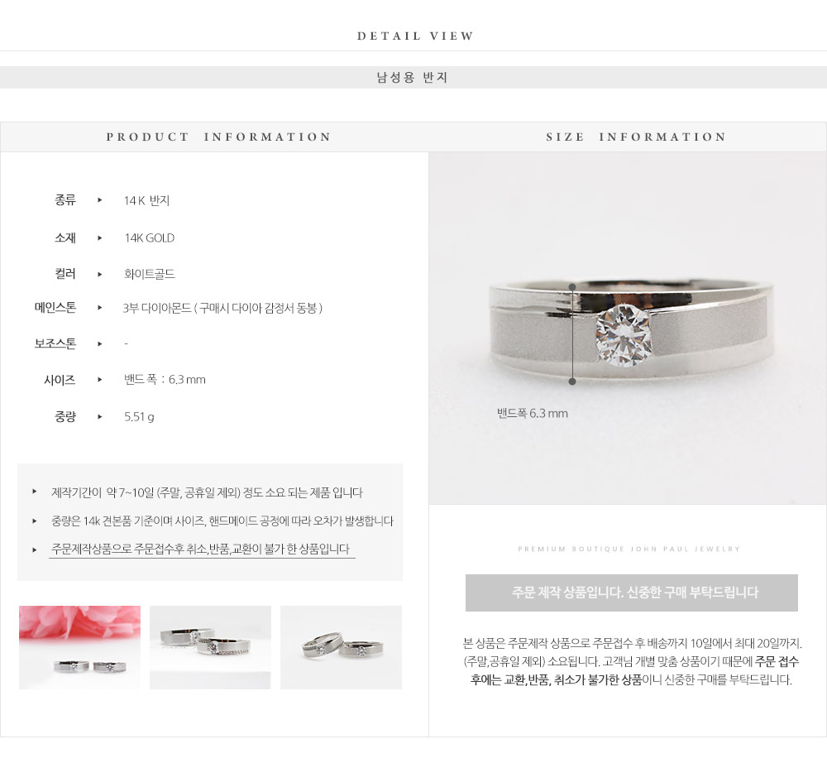Viewport: 827px width, 763px height.
Task: Click the arrow bullet next to 컬러
Action: [x=100, y=275]
